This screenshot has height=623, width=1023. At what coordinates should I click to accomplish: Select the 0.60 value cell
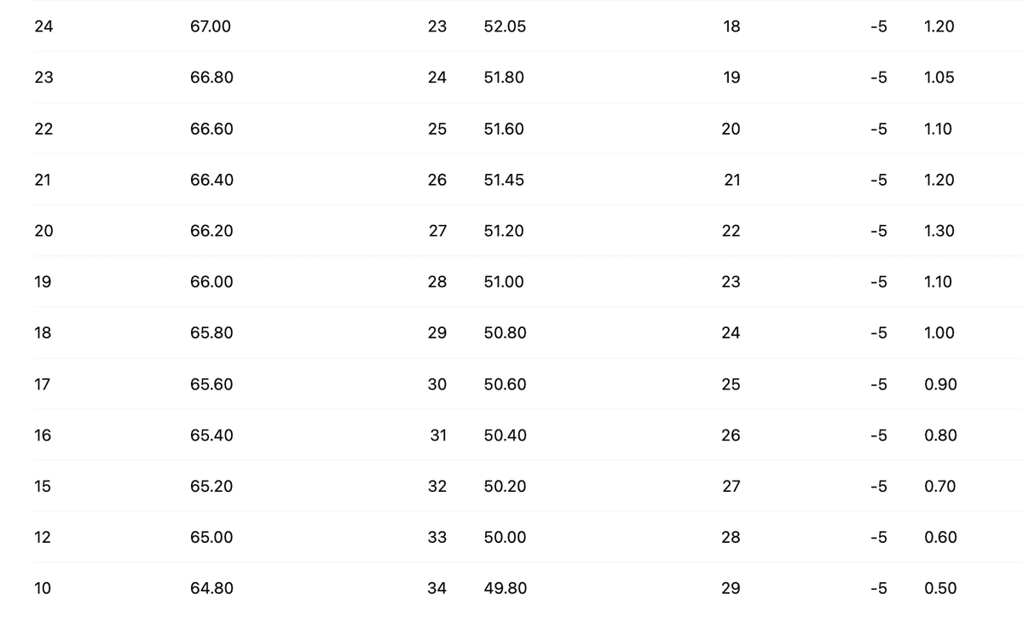940,537
